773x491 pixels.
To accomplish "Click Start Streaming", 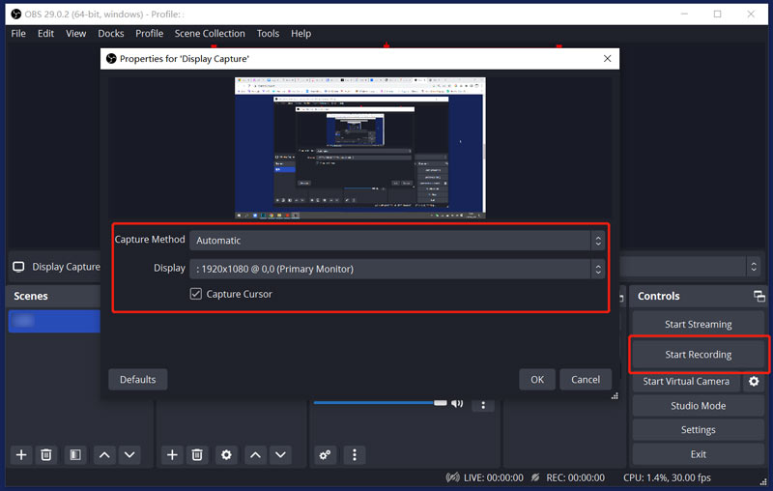I will tap(698, 324).
